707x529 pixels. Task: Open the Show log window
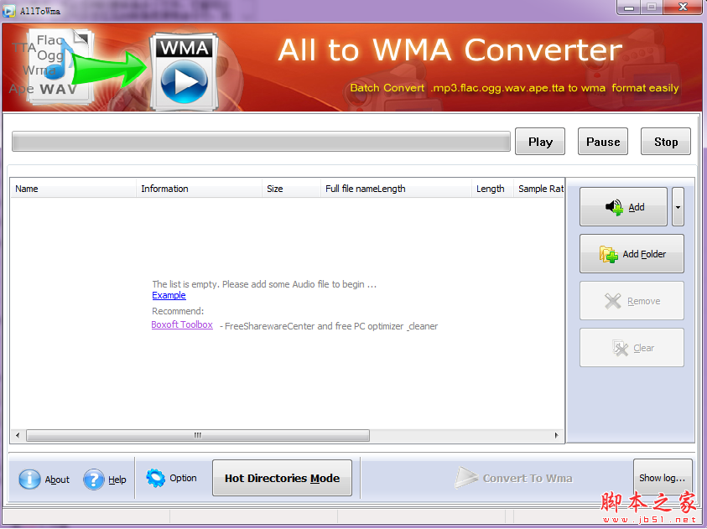tap(663, 478)
